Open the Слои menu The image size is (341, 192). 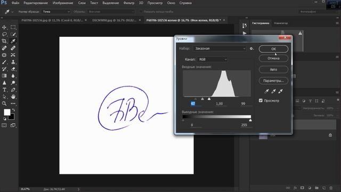(x=82, y=3)
